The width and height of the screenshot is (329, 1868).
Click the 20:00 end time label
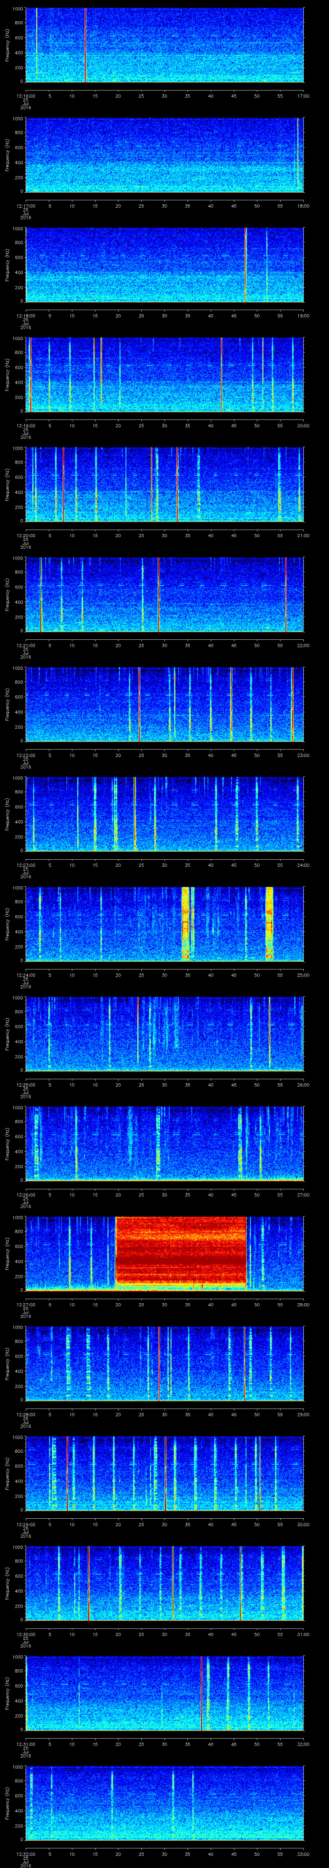tap(303, 426)
